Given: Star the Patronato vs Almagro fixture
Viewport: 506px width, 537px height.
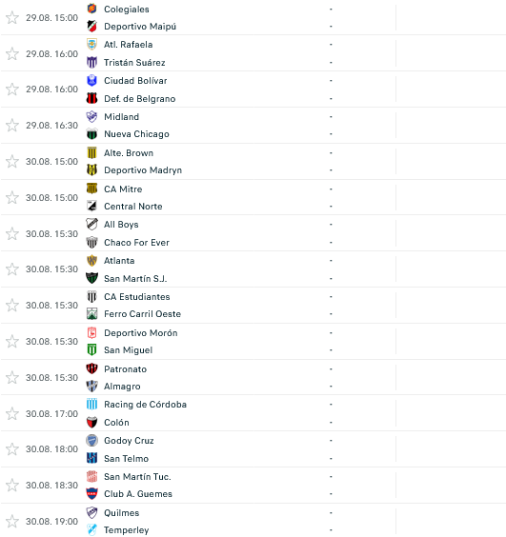Looking at the screenshot, I should pyautogui.click(x=12, y=377).
